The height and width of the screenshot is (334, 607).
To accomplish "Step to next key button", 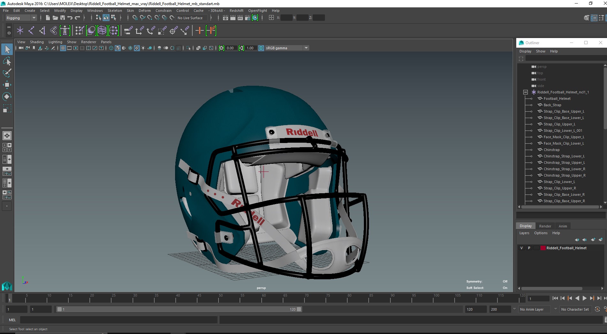I will [x=592, y=298].
